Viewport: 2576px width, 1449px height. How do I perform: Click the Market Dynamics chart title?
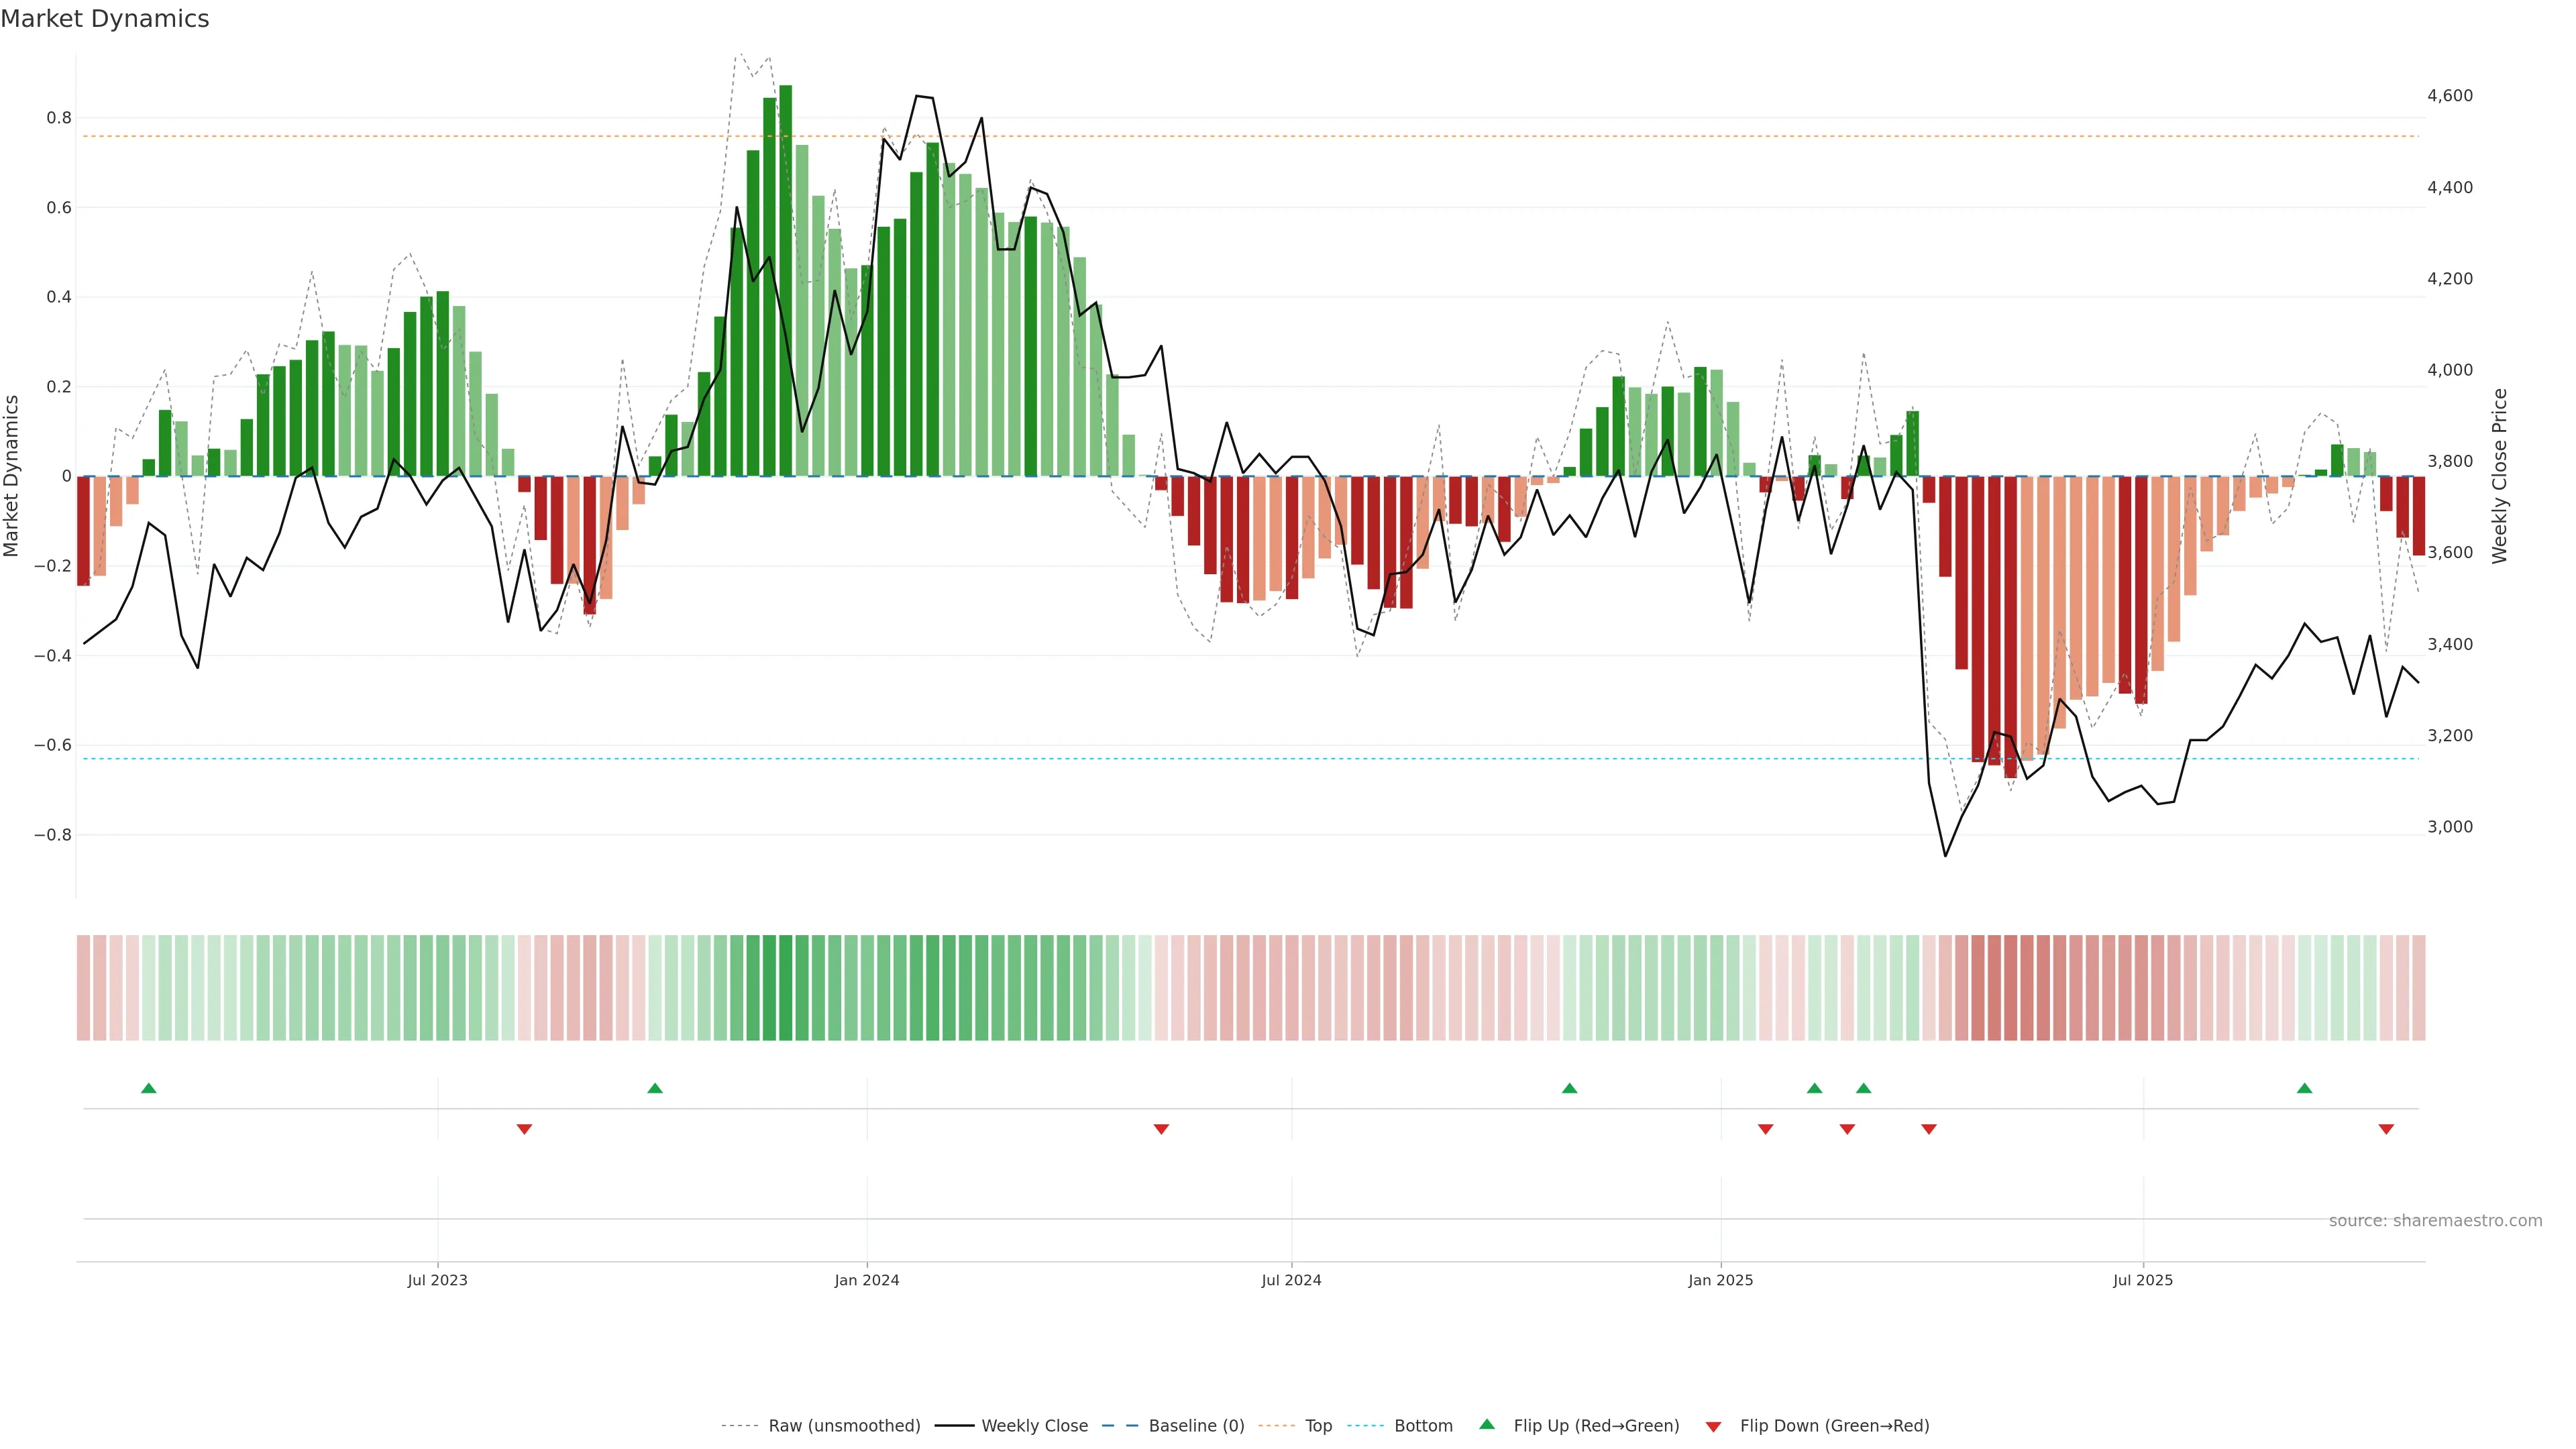click(x=105, y=19)
